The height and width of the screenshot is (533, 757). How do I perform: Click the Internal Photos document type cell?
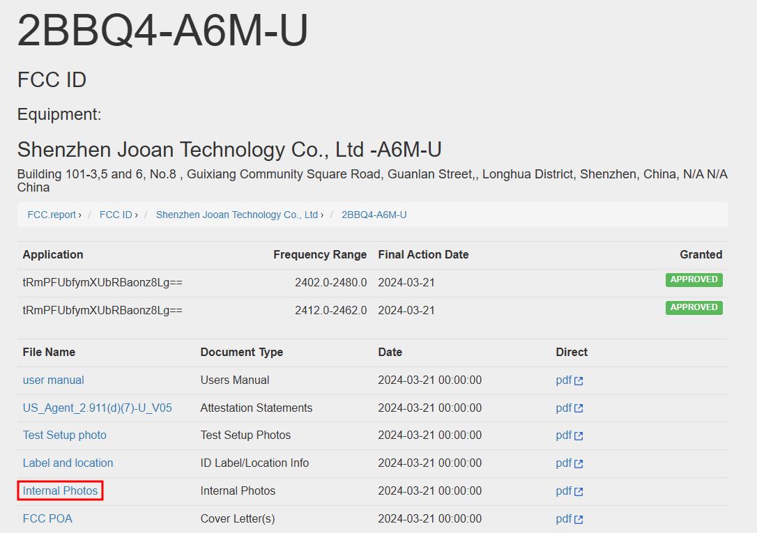(238, 490)
